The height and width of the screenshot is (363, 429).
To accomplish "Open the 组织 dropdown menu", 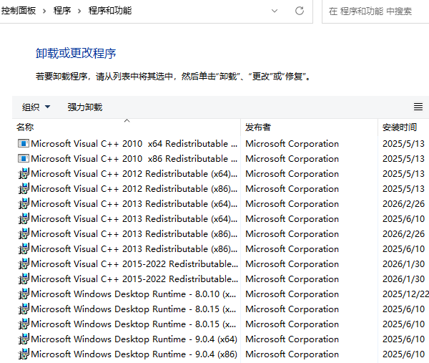I will click(x=36, y=107).
